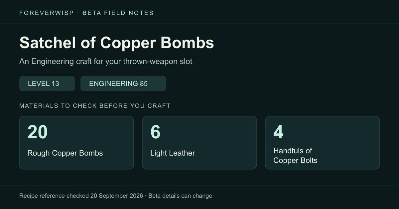Click the number 6 quantity

[x=156, y=132]
